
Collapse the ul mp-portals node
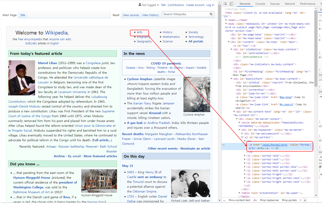(x=242, y=137)
